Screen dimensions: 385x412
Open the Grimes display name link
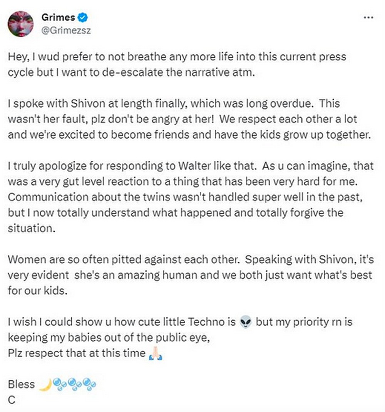(58, 17)
